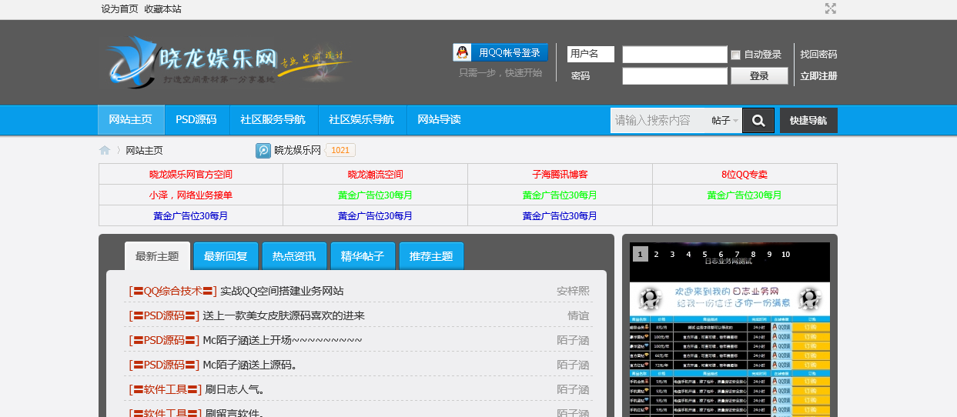
Task: Open 社区服务导航 menu
Action: pyautogui.click(x=273, y=120)
